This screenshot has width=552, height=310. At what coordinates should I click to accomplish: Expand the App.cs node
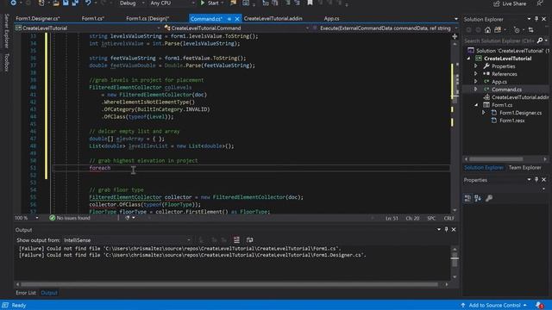tap(476, 82)
